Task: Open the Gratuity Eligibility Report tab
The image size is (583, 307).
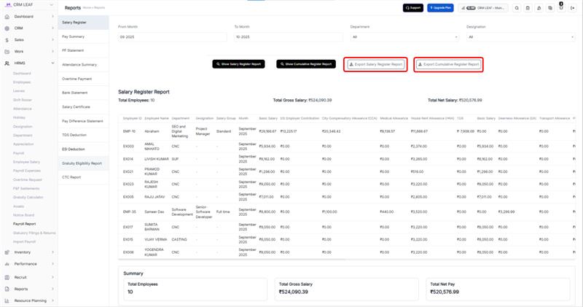Action: point(83,163)
